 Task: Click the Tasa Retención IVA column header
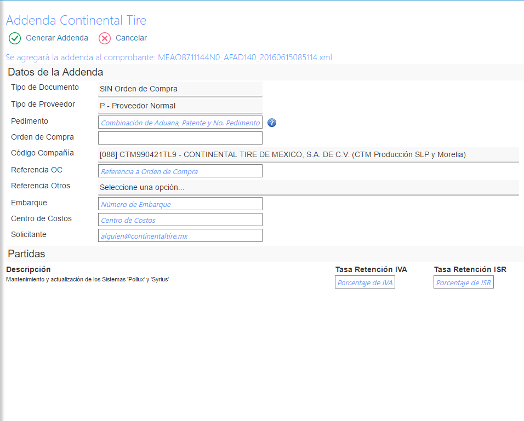371,269
